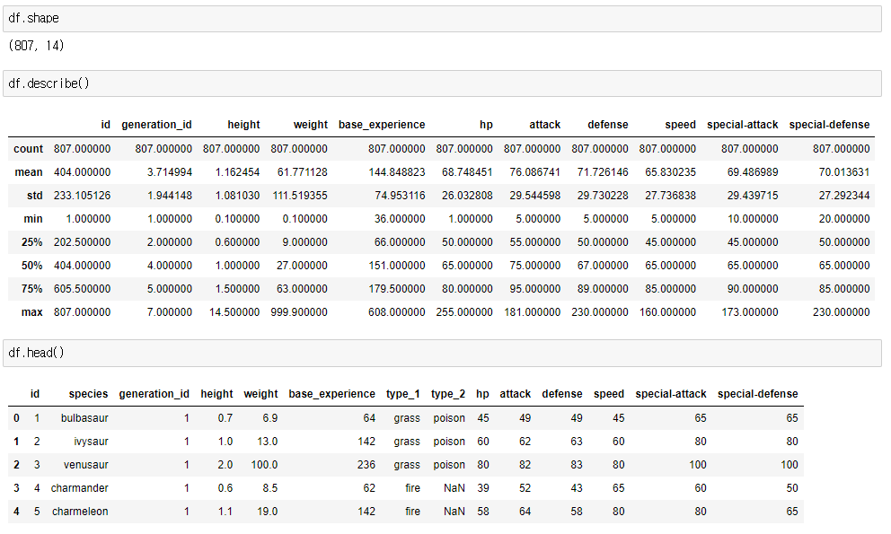Screen dimensions: 891x534
Task: Click the df.shape code cell
Action: (442, 19)
